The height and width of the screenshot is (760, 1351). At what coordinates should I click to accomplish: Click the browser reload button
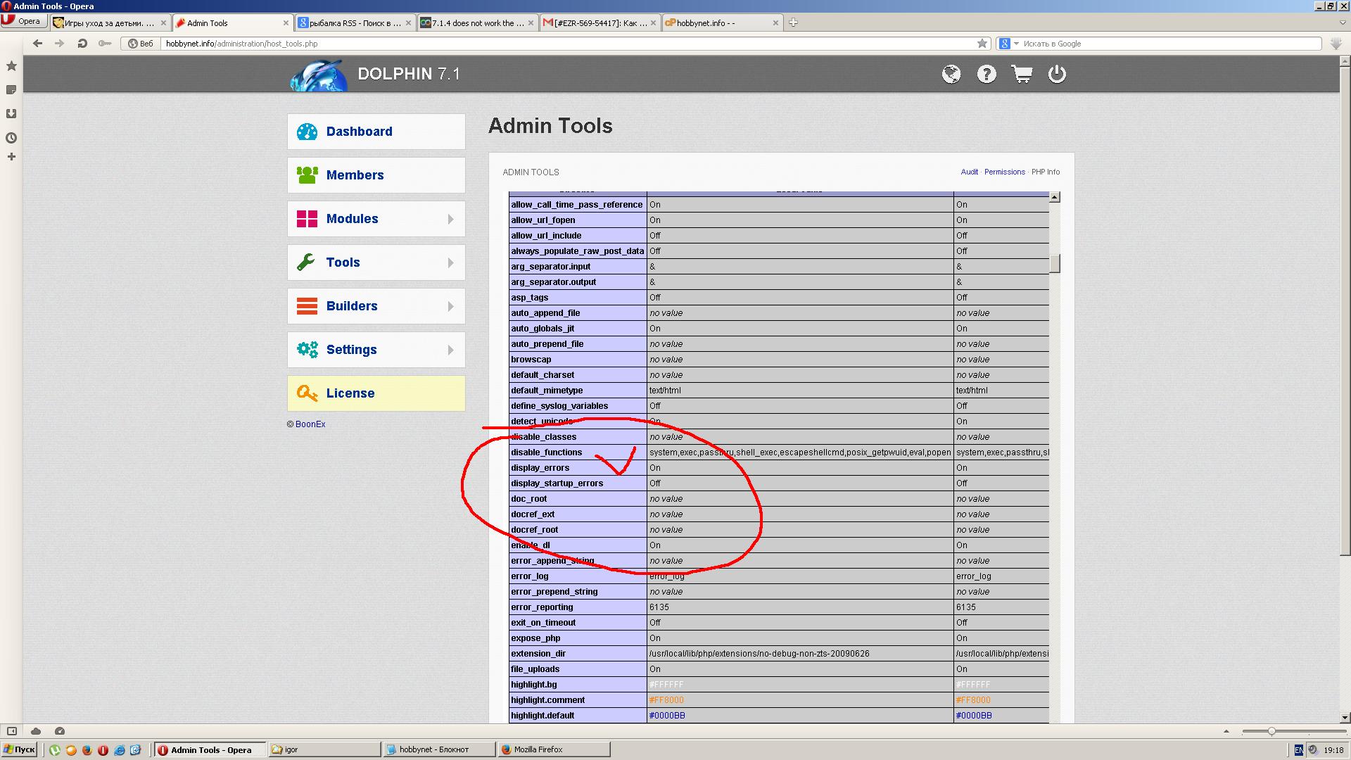[82, 44]
